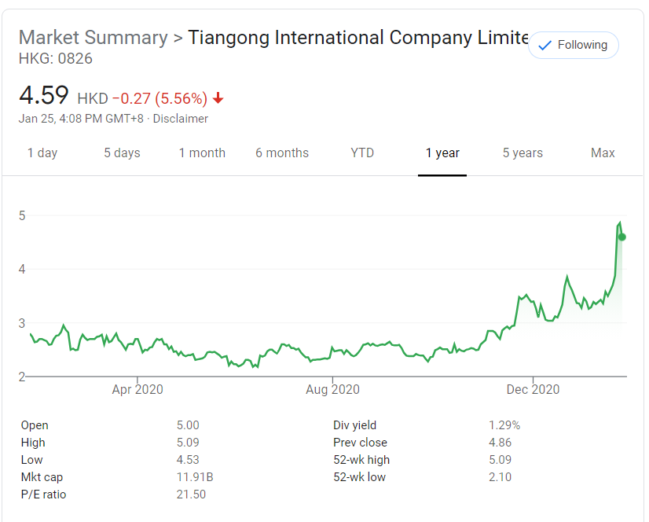This screenshot has height=522, width=649.
Task: Select the 1 month range tab
Action: 202,153
